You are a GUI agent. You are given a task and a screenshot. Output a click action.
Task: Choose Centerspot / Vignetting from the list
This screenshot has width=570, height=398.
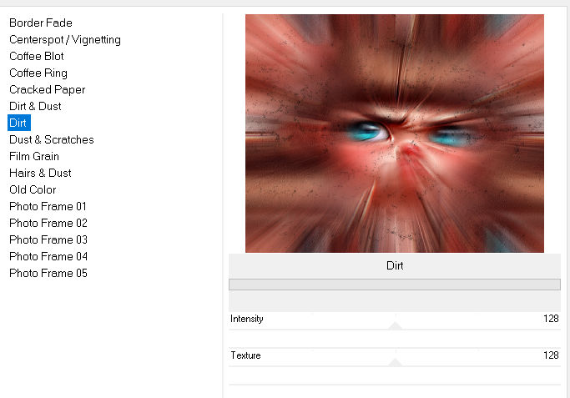(65, 39)
